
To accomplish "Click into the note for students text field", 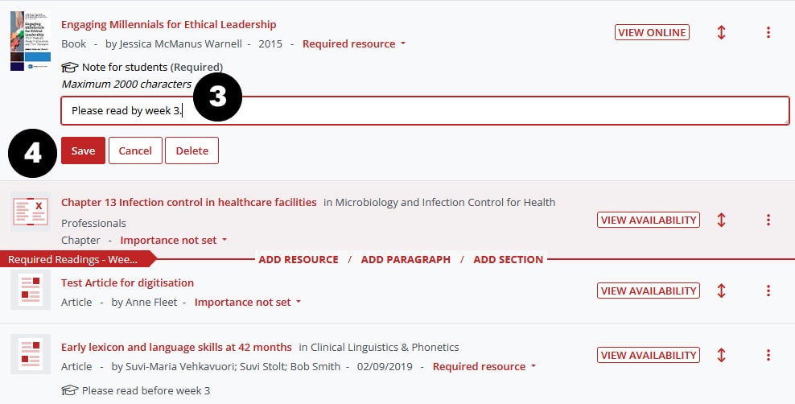I will [483, 111].
